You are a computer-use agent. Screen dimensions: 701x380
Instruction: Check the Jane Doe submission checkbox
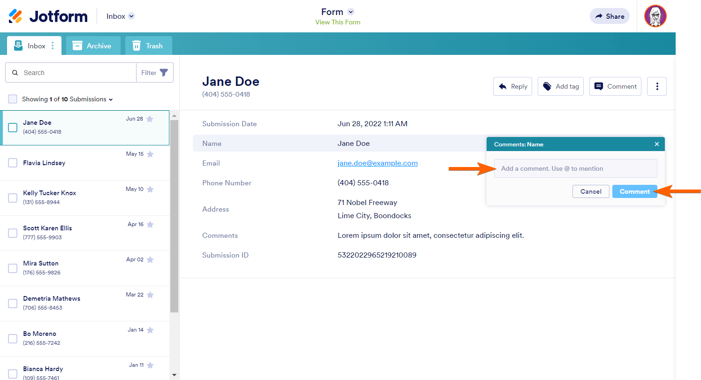(13, 128)
